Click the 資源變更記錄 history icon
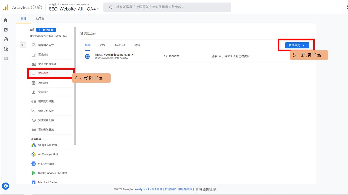 (33, 120)
